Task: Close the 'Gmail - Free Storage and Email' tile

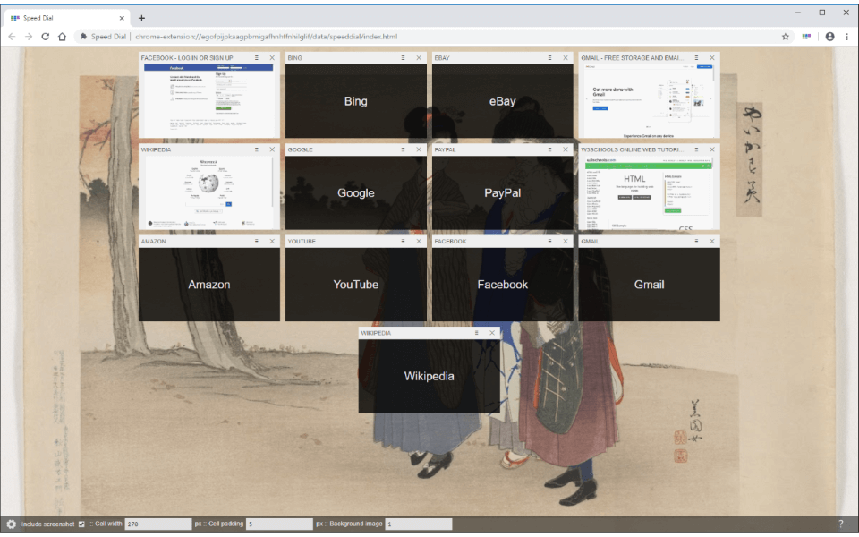Action: [712, 57]
